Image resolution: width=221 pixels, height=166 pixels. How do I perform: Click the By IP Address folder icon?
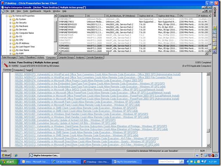click(14, 43)
